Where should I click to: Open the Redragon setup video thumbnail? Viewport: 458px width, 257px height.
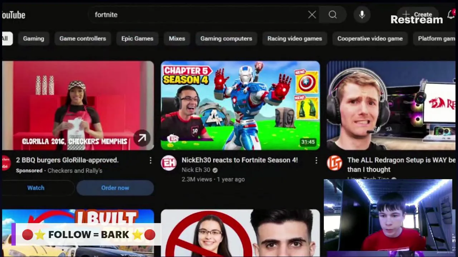pyautogui.click(x=391, y=105)
